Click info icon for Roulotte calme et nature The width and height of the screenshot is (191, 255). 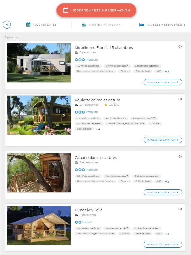(x=180, y=99)
